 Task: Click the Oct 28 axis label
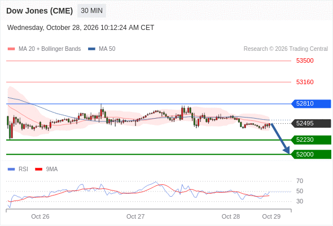point(231,216)
